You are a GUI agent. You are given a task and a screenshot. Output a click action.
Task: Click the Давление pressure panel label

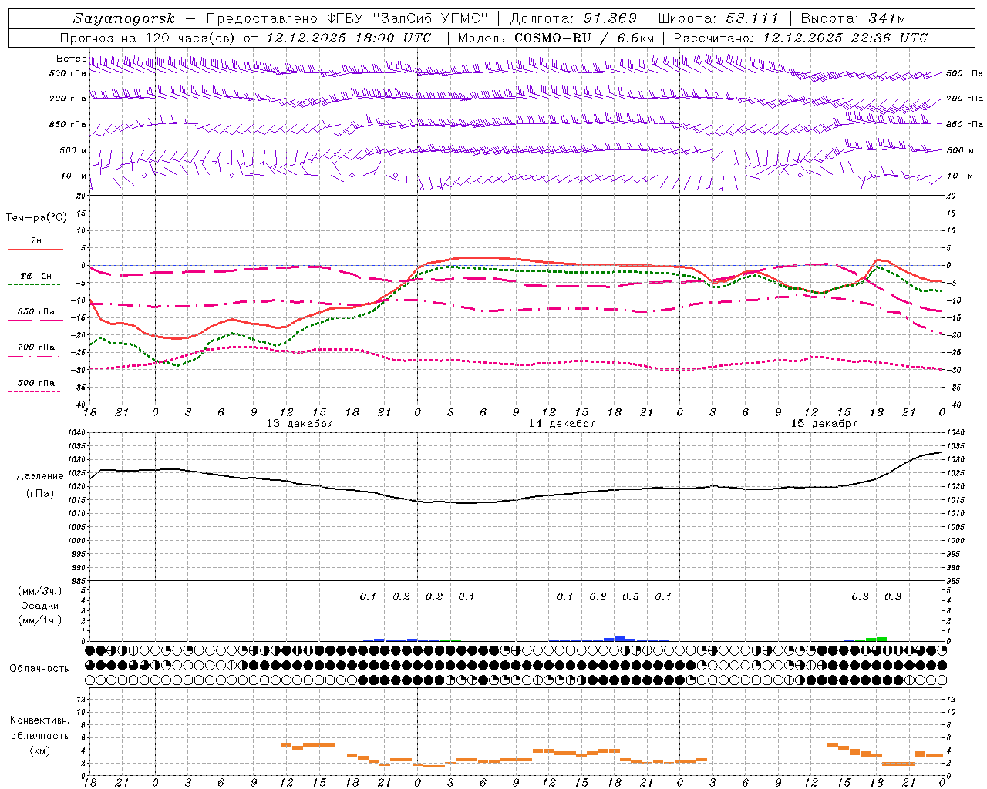40,476
